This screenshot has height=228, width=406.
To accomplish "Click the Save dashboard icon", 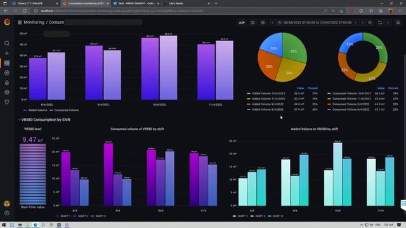I will pyautogui.click(x=252, y=23).
